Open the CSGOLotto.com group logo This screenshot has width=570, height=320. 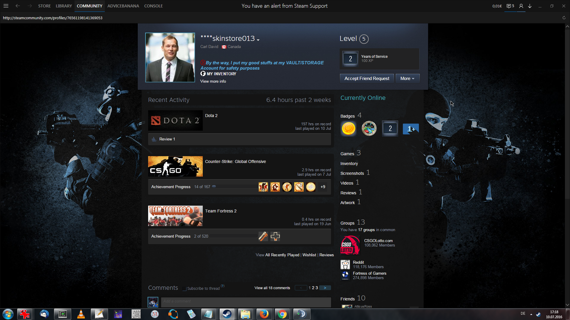pyautogui.click(x=350, y=245)
